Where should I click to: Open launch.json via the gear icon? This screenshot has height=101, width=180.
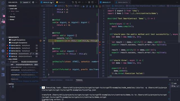click(33, 2)
